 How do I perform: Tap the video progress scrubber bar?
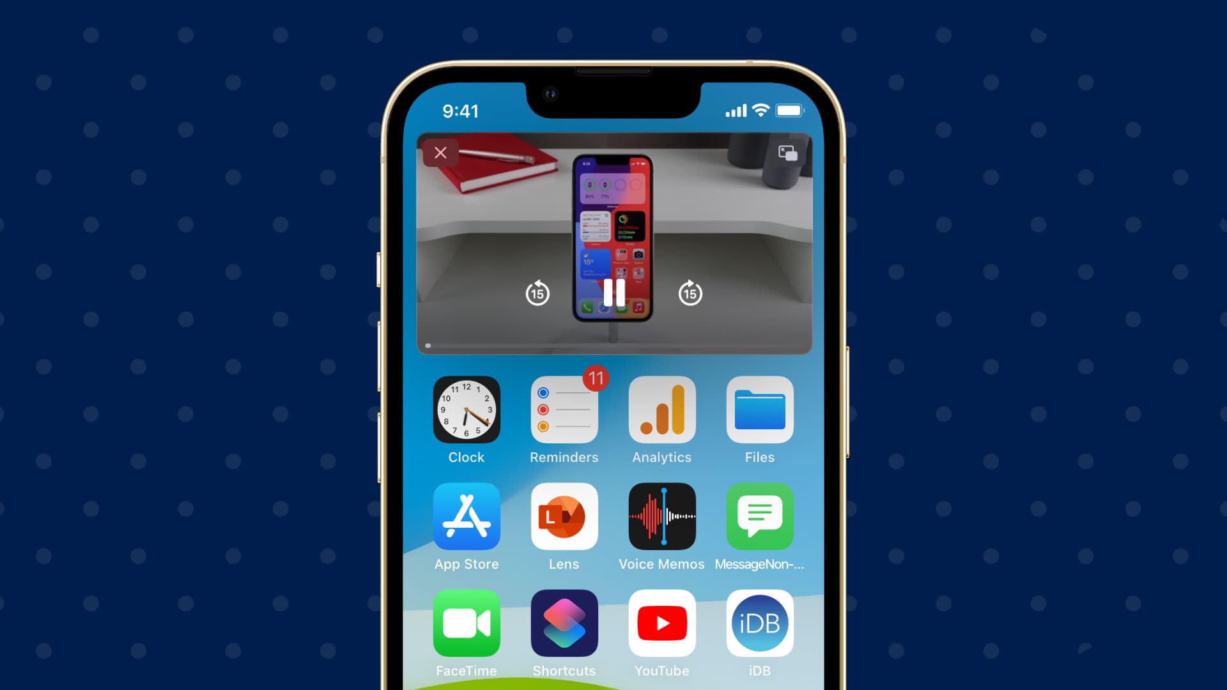pyautogui.click(x=613, y=346)
